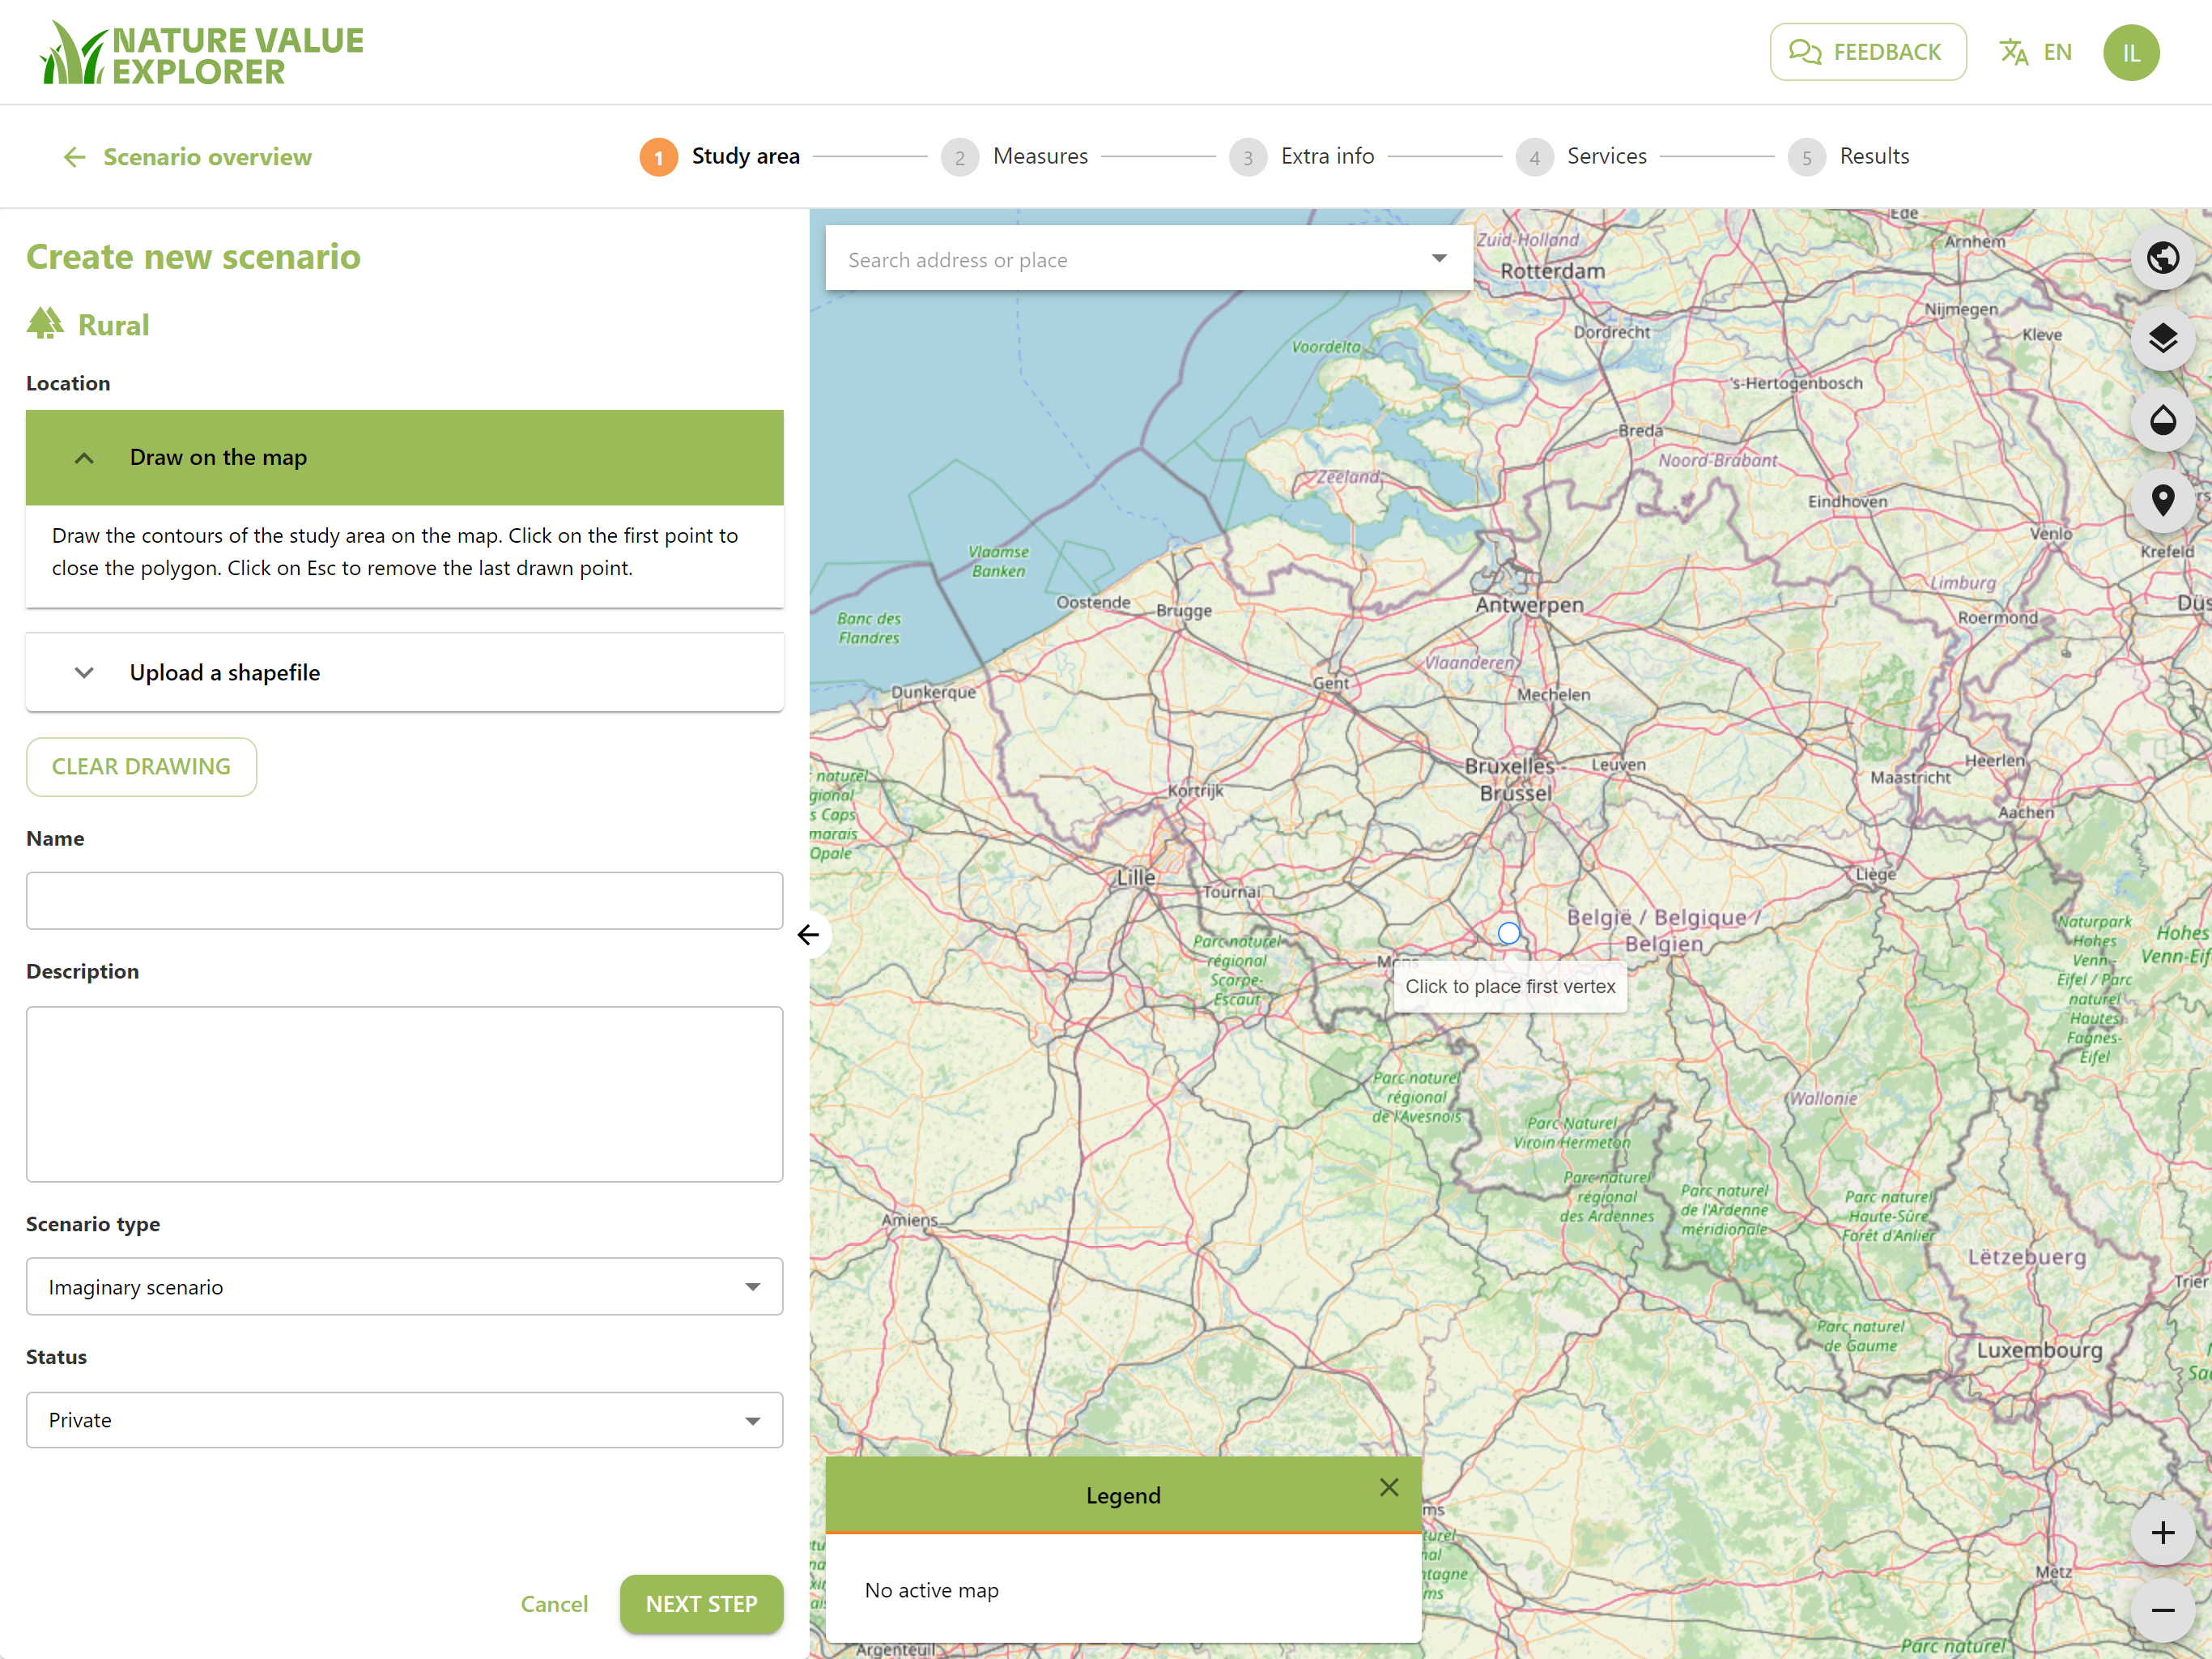This screenshot has width=2212, height=1659.
Task: Click the Lille label on map
Action: (x=1136, y=877)
